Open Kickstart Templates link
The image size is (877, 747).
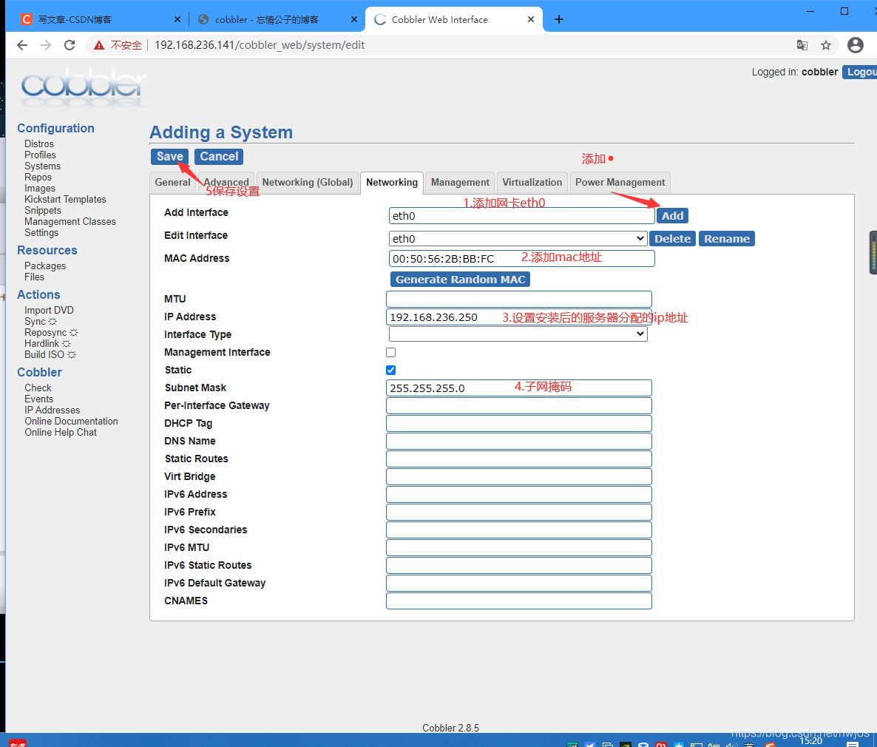coord(65,199)
